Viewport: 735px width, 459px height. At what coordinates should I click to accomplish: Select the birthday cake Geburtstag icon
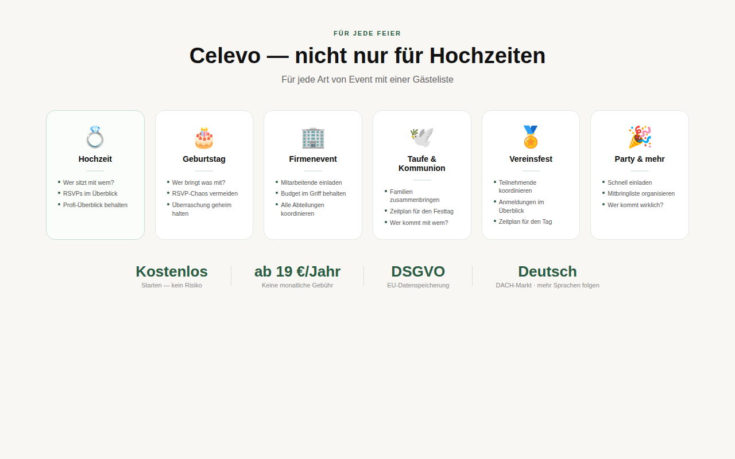(x=204, y=137)
